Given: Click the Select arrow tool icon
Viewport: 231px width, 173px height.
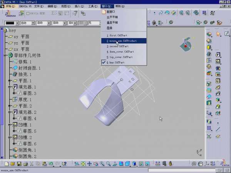Looking at the screenshot, I should (x=218, y=34).
